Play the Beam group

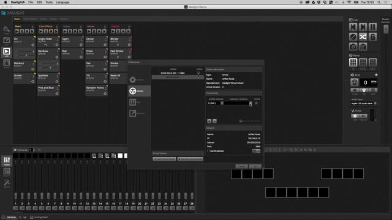click(x=17, y=31)
